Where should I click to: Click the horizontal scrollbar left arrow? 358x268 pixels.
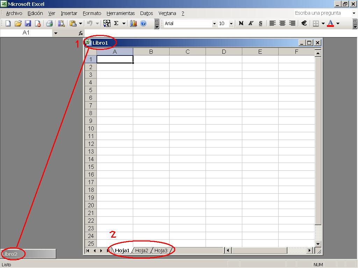point(228,251)
